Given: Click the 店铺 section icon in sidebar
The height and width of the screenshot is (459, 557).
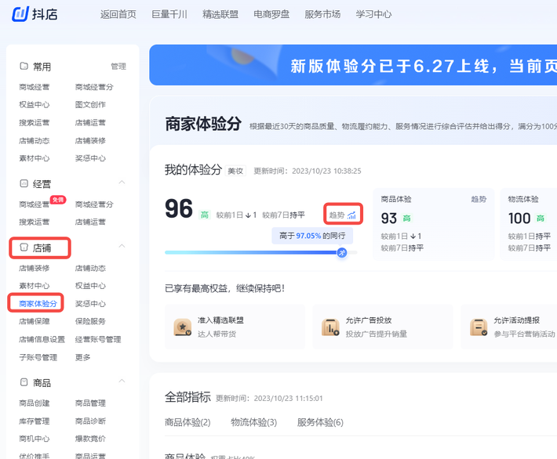Looking at the screenshot, I should point(24,247).
